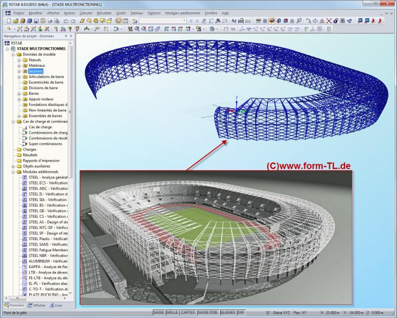397x318 pixels.
Task: Click the New model blank page icon
Action: pyautogui.click(x=9, y=21)
